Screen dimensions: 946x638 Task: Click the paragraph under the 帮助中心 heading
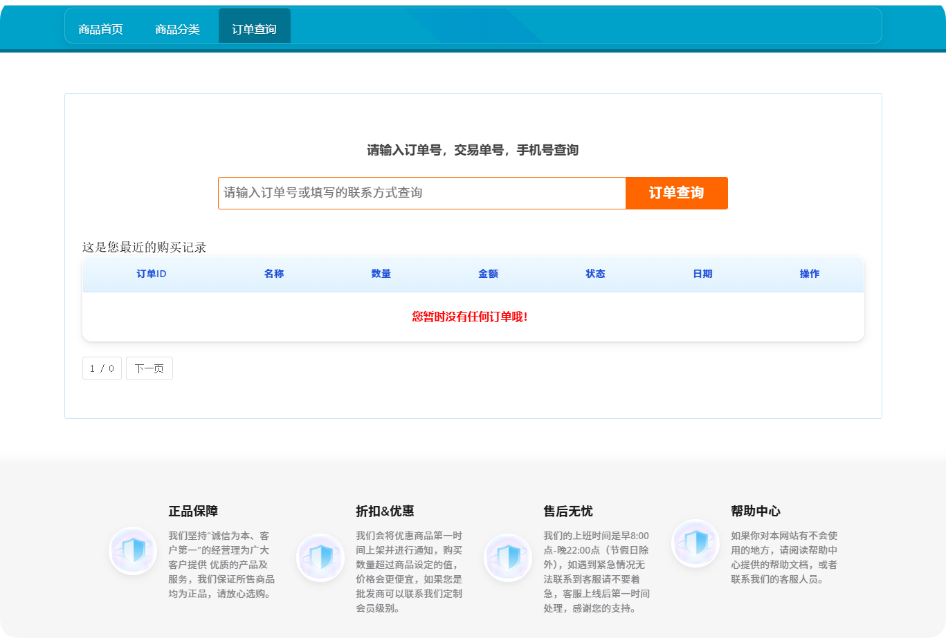pyautogui.click(x=784, y=557)
